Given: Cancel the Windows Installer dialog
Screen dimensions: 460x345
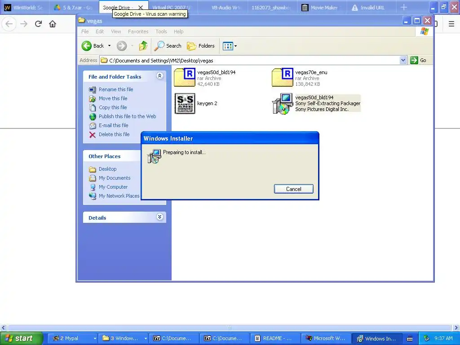Looking at the screenshot, I should 294,189.
